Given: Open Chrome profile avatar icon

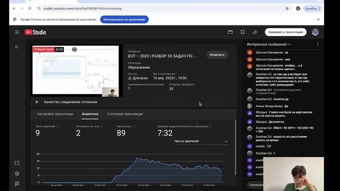Looking at the screenshot, I should (298, 8).
